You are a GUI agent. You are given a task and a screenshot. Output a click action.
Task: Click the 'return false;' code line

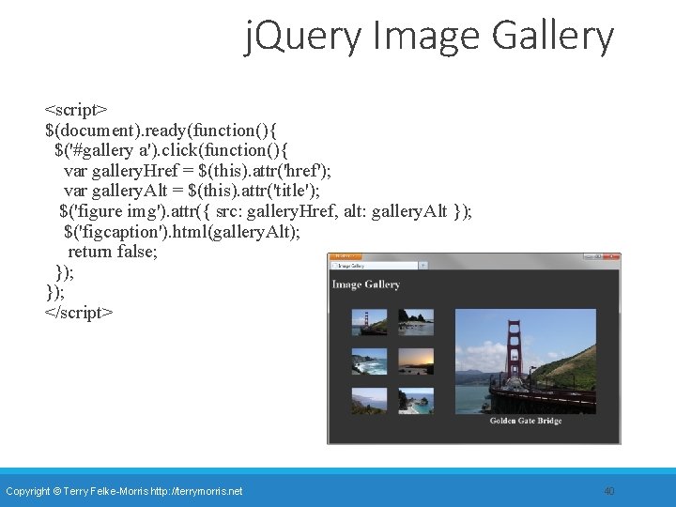tap(113, 252)
